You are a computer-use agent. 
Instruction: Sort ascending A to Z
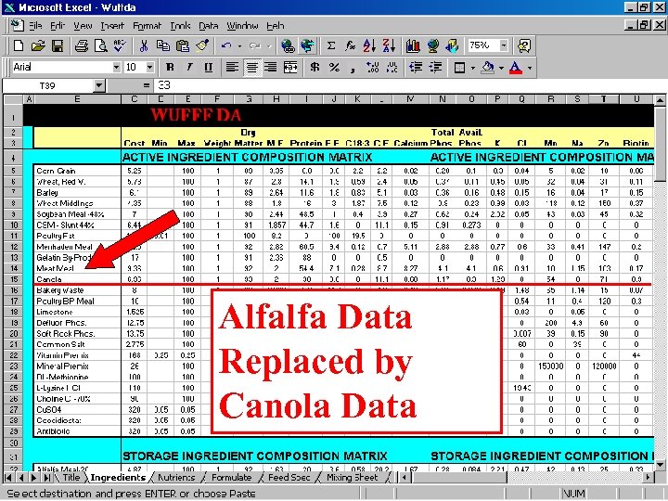pos(369,45)
